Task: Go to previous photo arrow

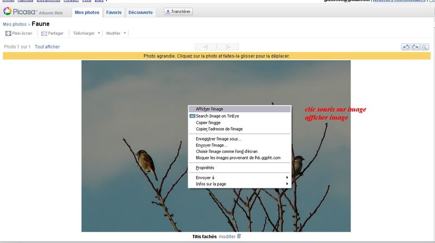Action: tap(206, 47)
